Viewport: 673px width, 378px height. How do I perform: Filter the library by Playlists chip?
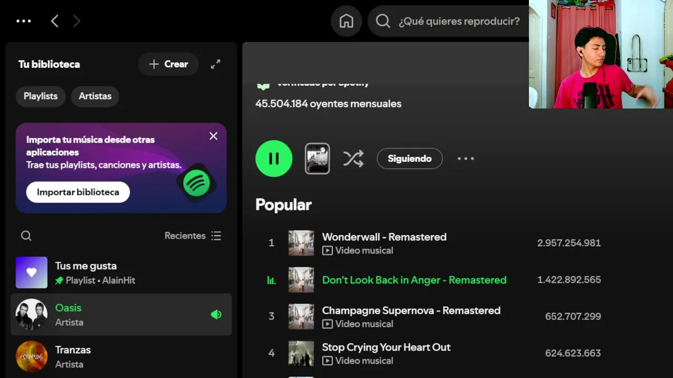point(40,96)
